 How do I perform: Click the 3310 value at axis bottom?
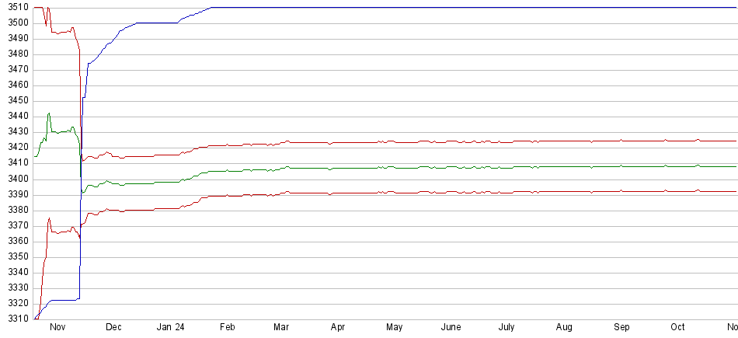(x=15, y=319)
